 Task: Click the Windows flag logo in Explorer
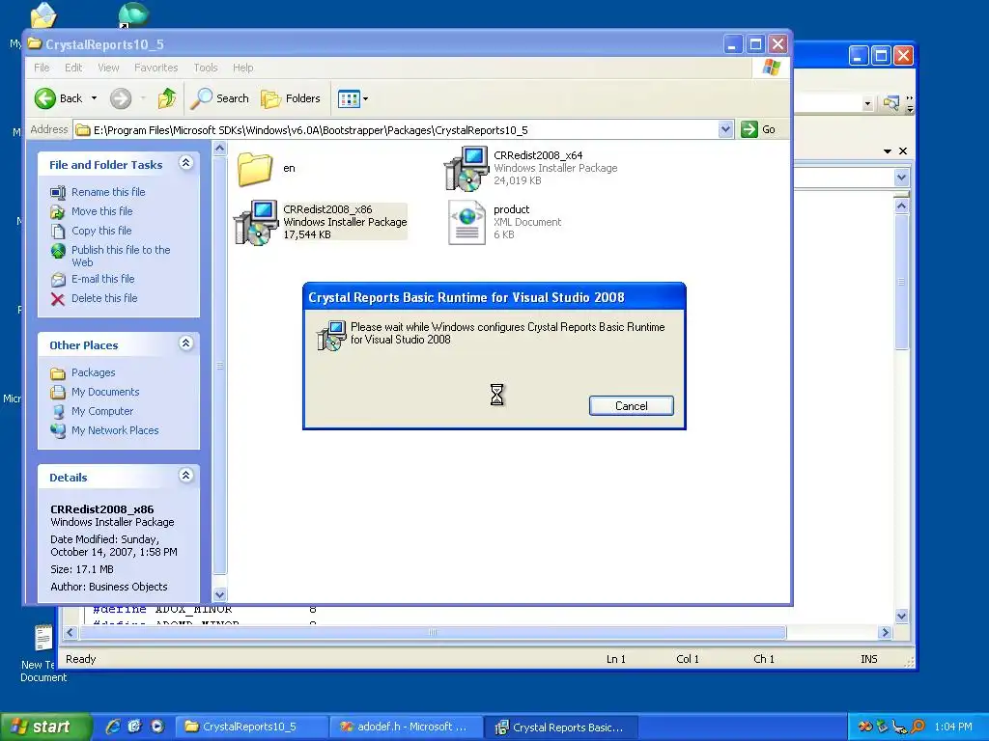click(x=771, y=68)
